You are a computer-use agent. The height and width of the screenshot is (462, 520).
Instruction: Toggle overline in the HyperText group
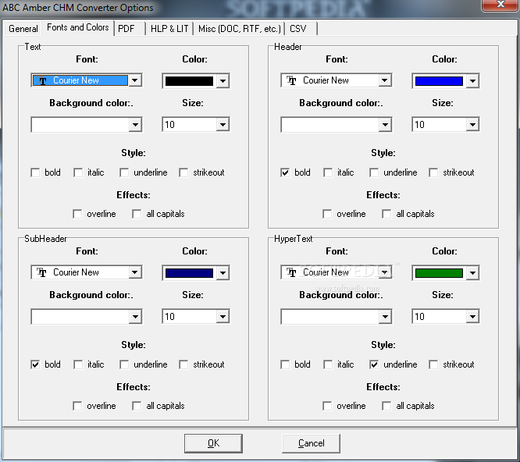tap(327, 406)
